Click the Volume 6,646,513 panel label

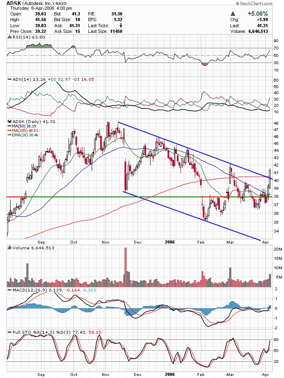(x=33, y=248)
